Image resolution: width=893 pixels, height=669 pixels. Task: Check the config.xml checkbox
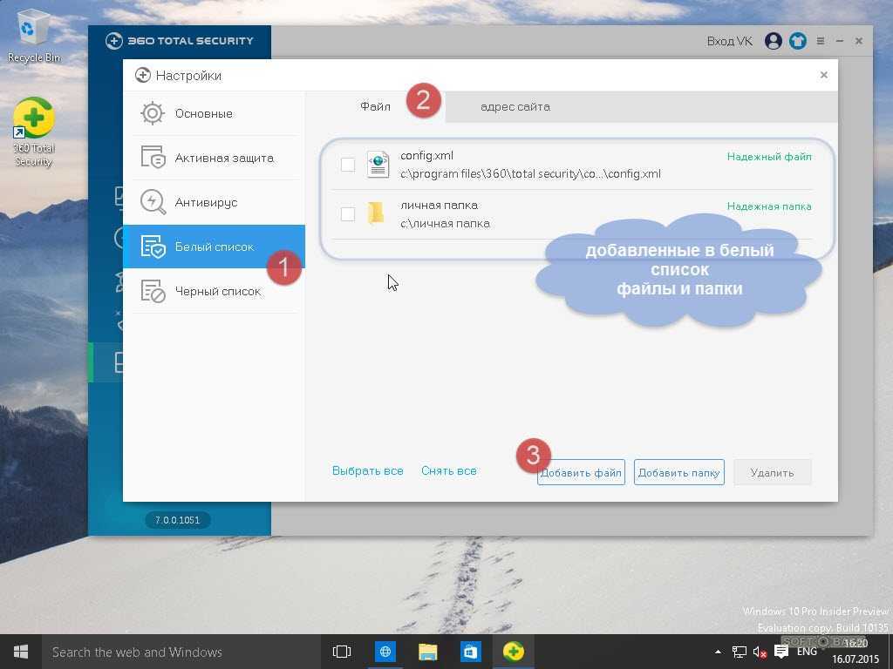[x=347, y=165]
